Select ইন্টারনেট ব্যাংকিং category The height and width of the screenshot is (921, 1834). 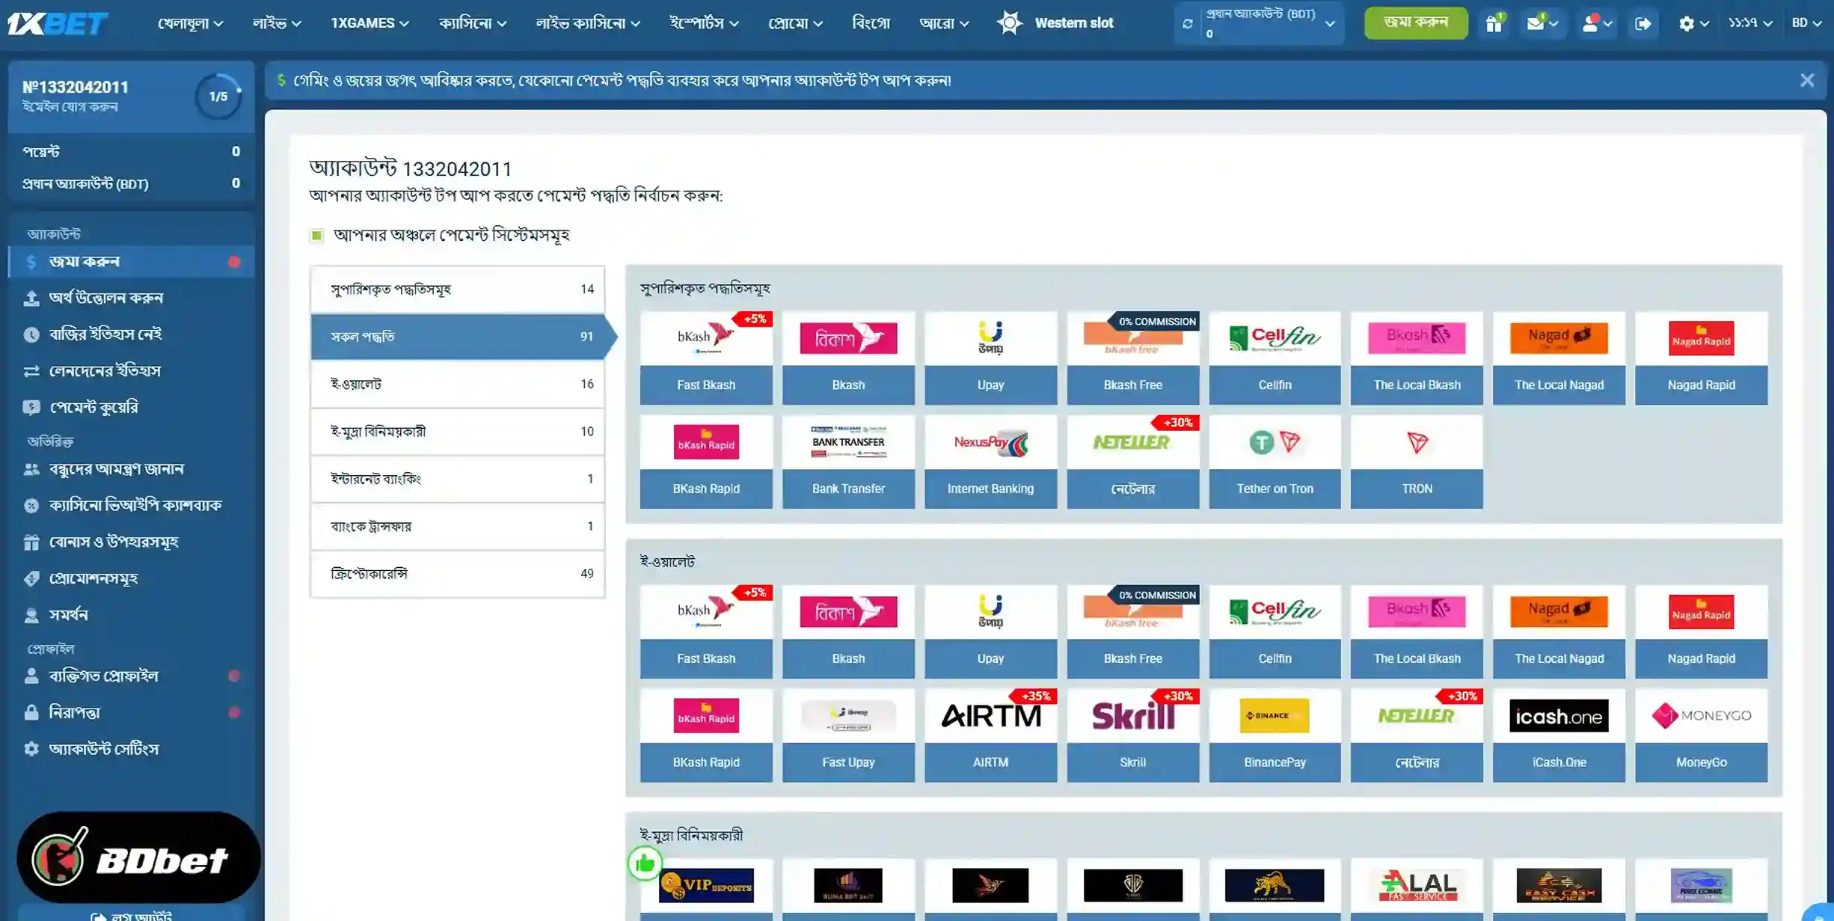[x=457, y=479]
